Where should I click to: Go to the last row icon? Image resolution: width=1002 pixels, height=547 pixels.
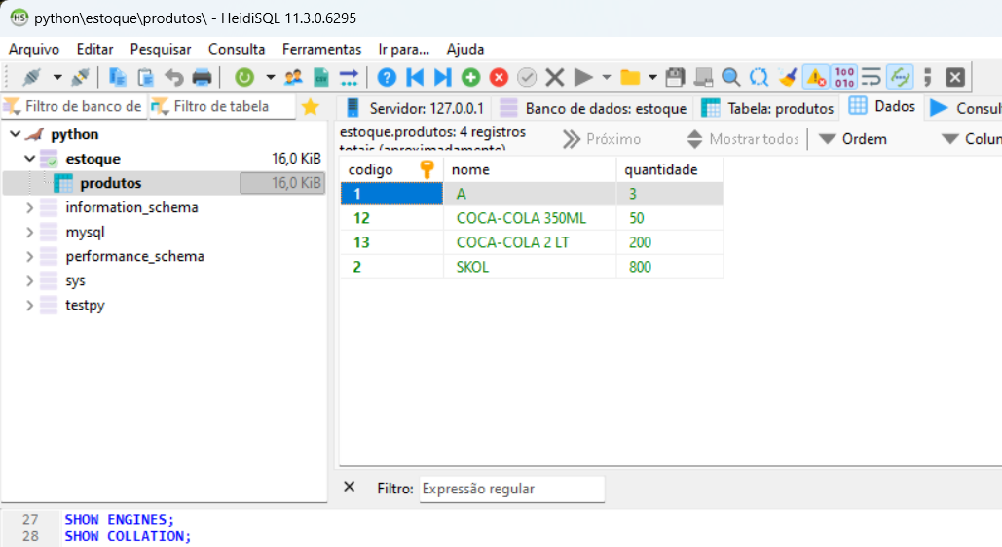tap(442, 77)
